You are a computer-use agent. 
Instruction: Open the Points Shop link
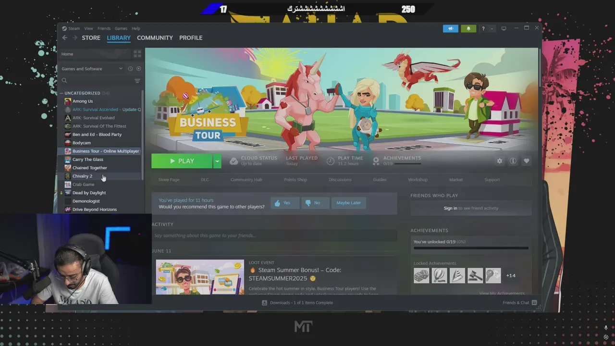pos(295,180)
